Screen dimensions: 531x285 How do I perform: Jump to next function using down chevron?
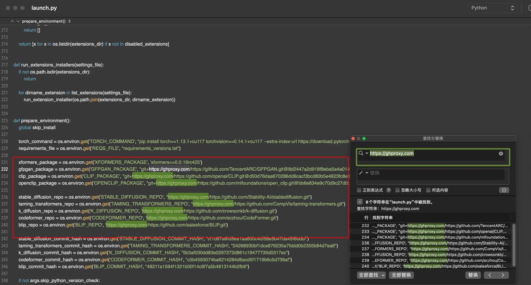18,21
